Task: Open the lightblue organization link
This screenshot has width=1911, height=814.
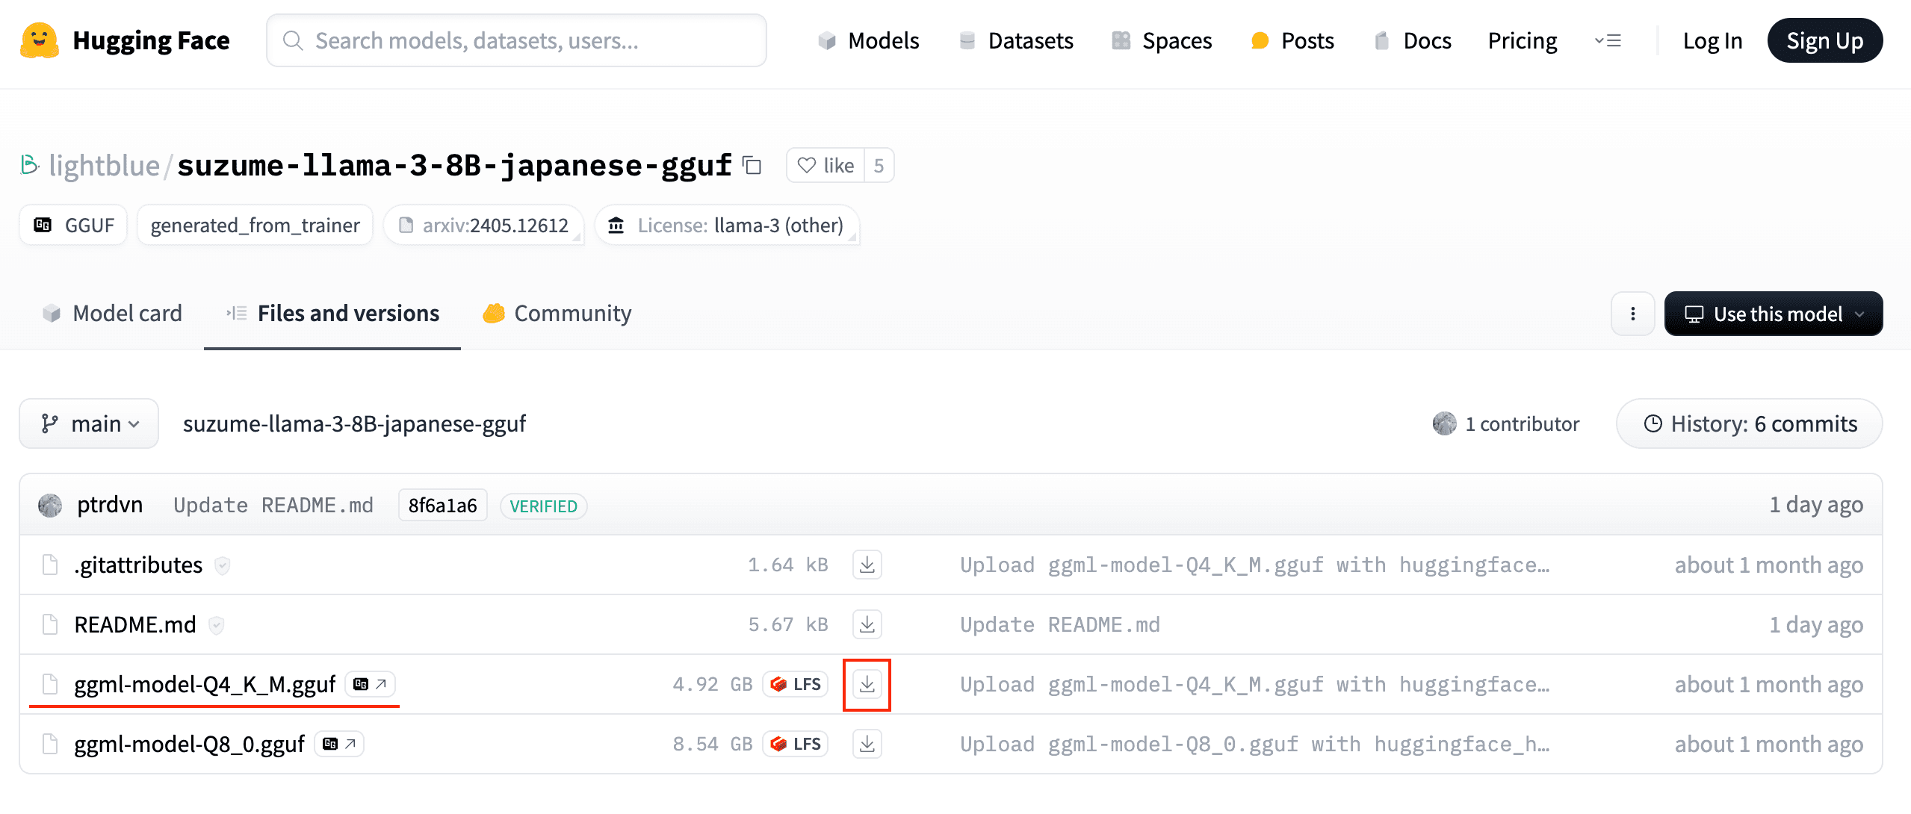Action: [104, 165]
